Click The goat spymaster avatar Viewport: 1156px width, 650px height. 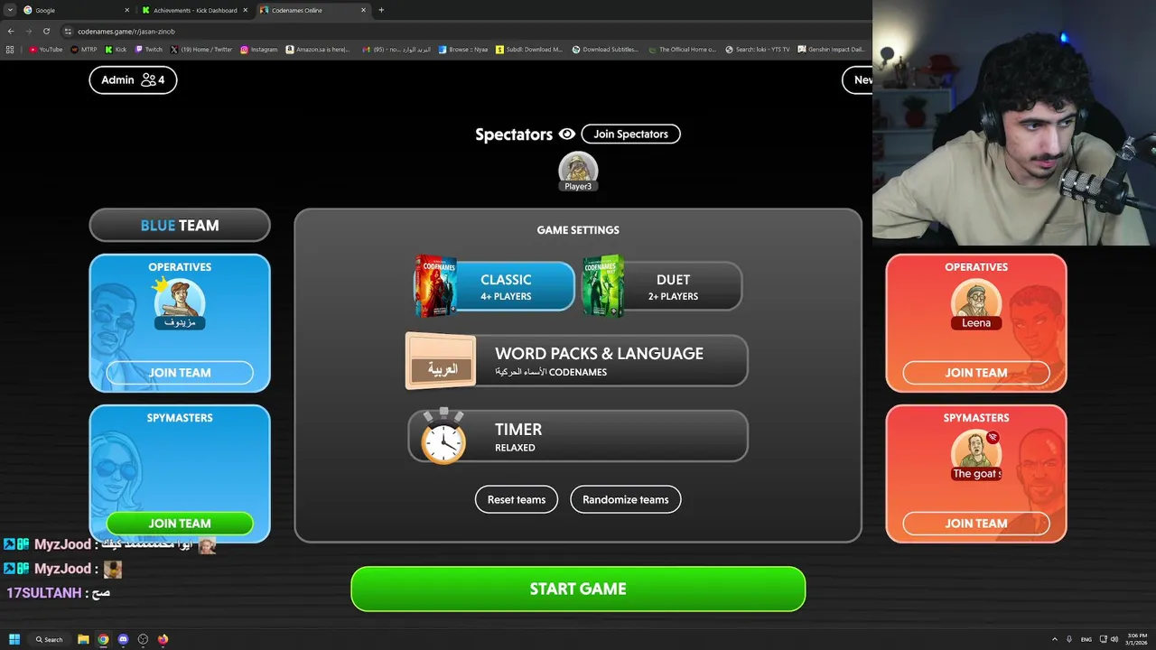point(976,453)
